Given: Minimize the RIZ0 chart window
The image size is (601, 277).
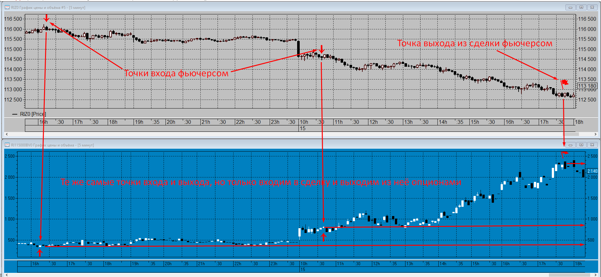Looking at the screenshot, I should [570, 7].
